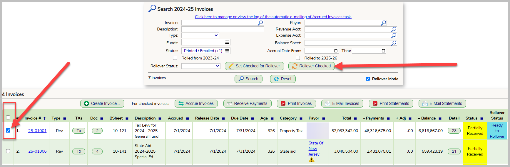Open the Type column menu icon

(x=65, y=118)
